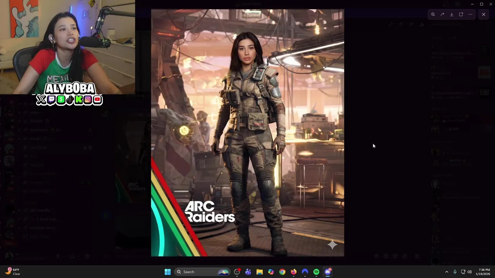
Task: Switch to Discord in the taskbar
Action: coord(328,272)
